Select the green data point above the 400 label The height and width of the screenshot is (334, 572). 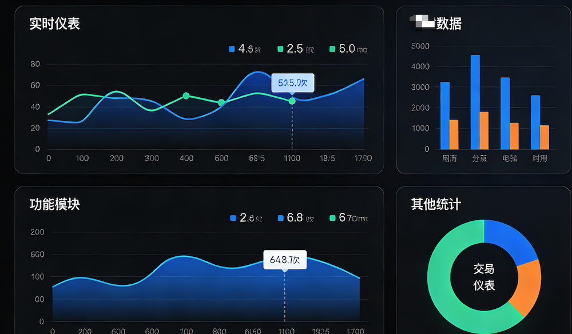tap(186, 96)
